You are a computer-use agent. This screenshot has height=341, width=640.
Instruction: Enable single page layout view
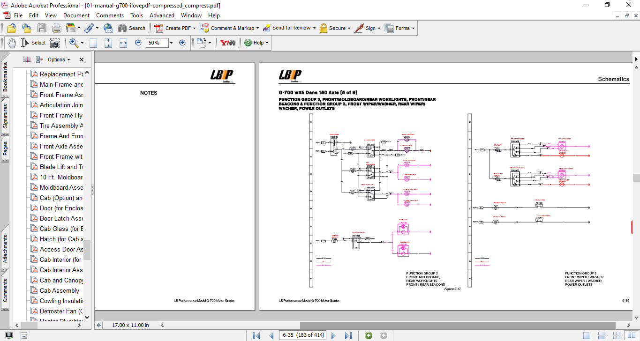pos(587,335)
